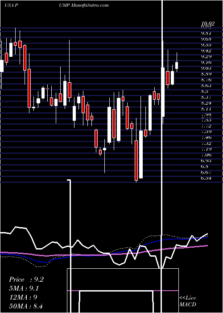
Task: Click the '<<Live' label
Action: 188,298
